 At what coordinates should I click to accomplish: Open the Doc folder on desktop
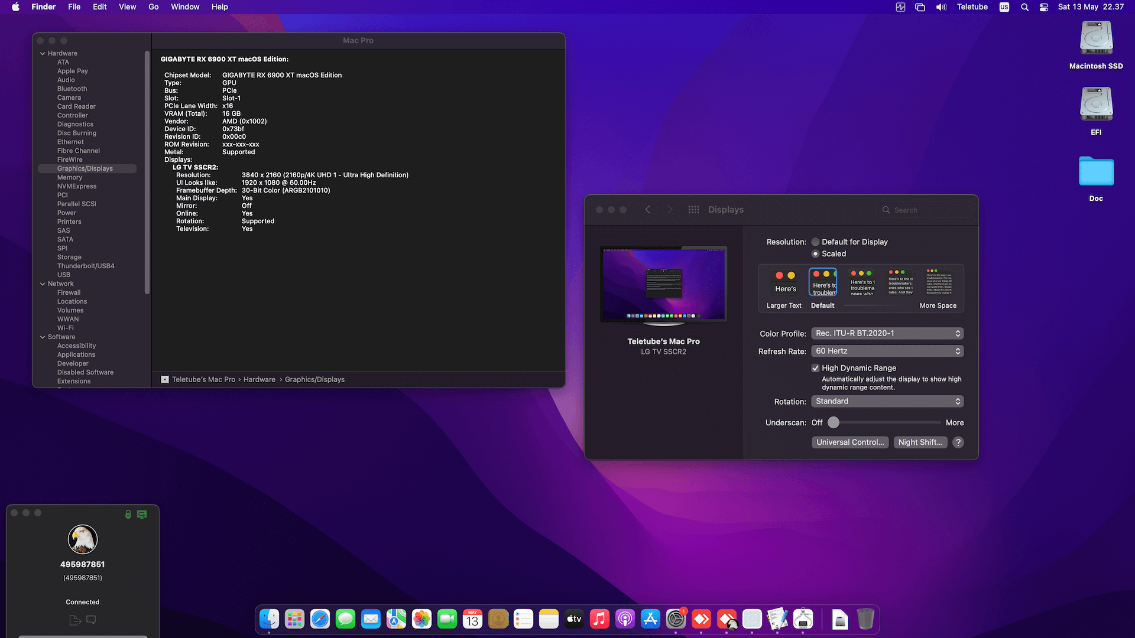[x=1096, y=178]
